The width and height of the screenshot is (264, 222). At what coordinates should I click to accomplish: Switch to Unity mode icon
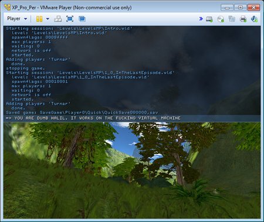[82, 19]
